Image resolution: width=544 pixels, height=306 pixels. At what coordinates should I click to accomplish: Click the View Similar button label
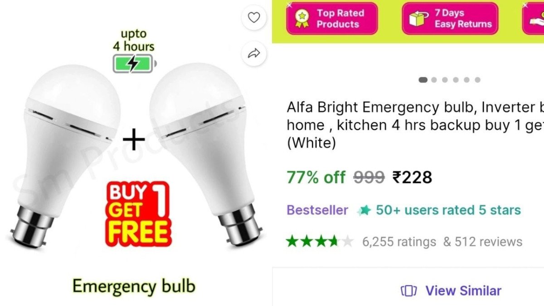click(x=463, y=291)
